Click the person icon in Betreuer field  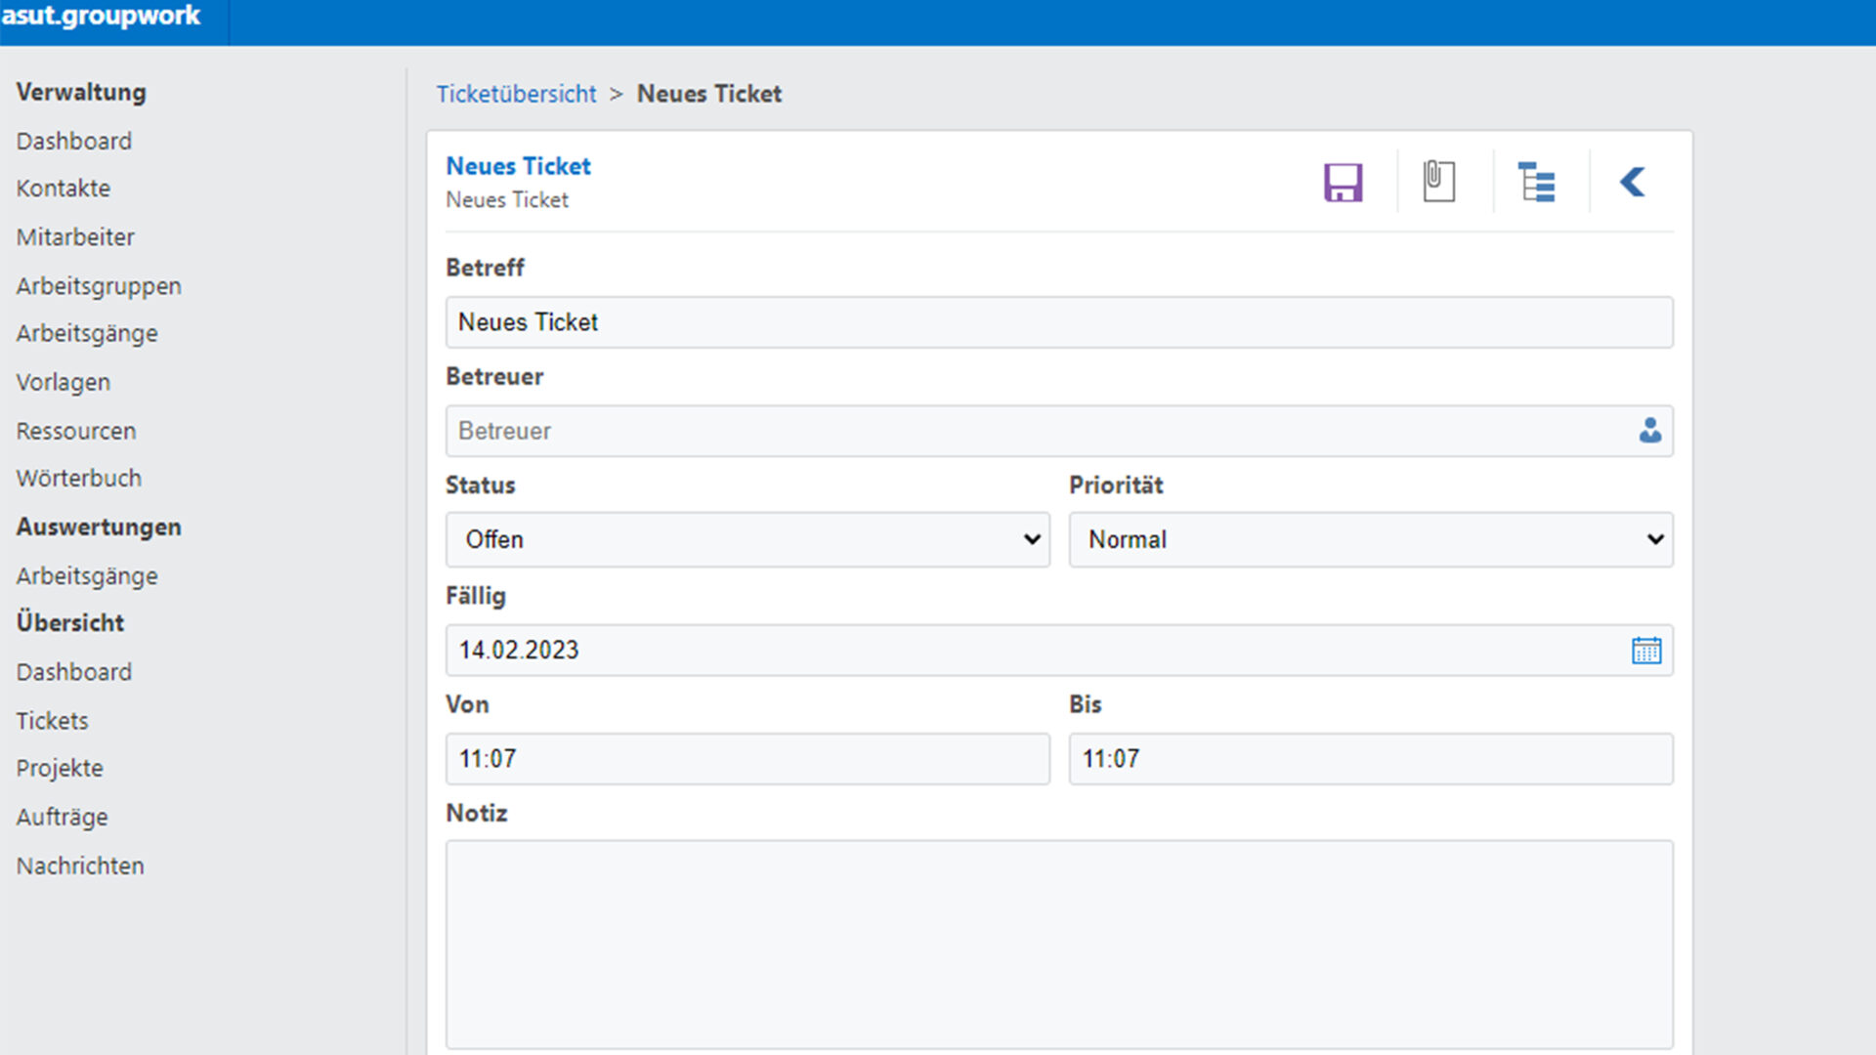tap(1649, 431)
